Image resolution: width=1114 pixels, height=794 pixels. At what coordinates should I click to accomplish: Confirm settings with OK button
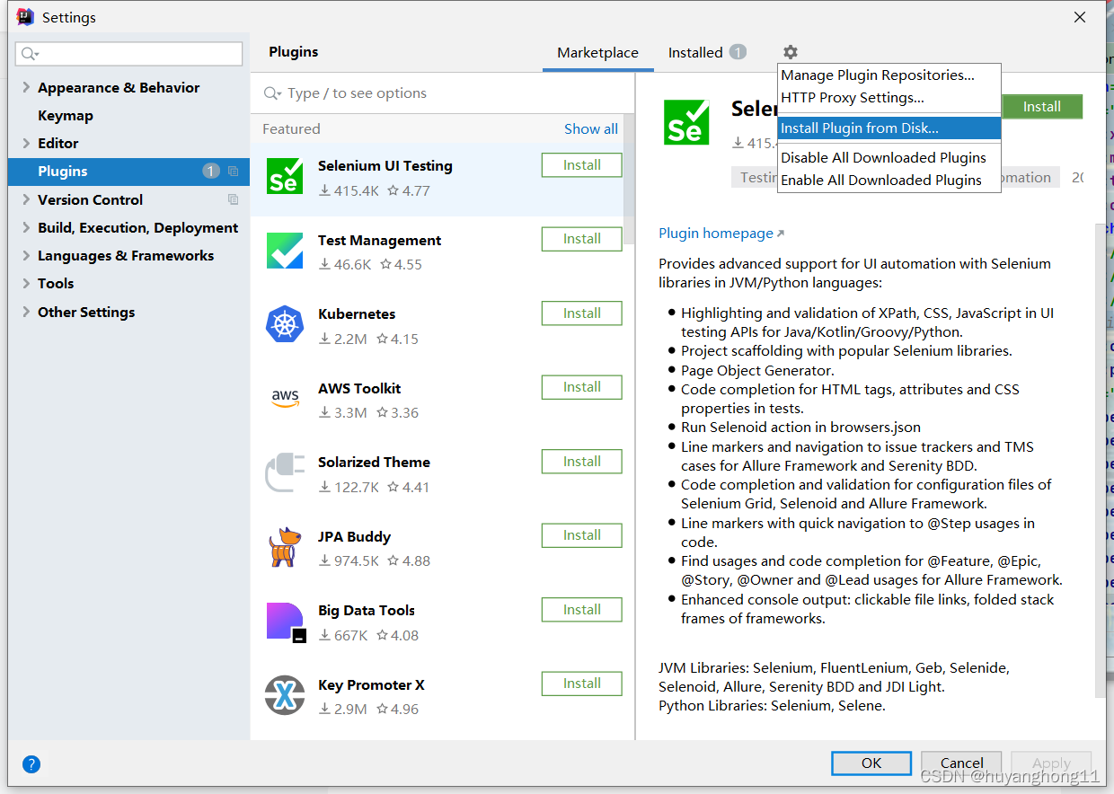click(871, 763)
